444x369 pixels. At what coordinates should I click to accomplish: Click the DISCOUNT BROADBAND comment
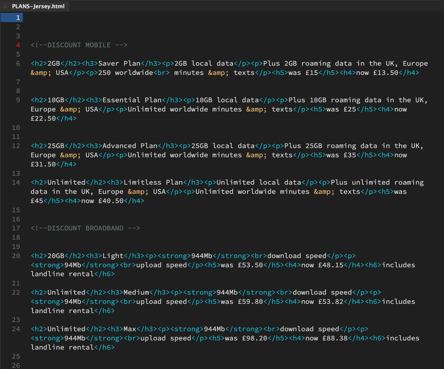click(x=85, y=228)
